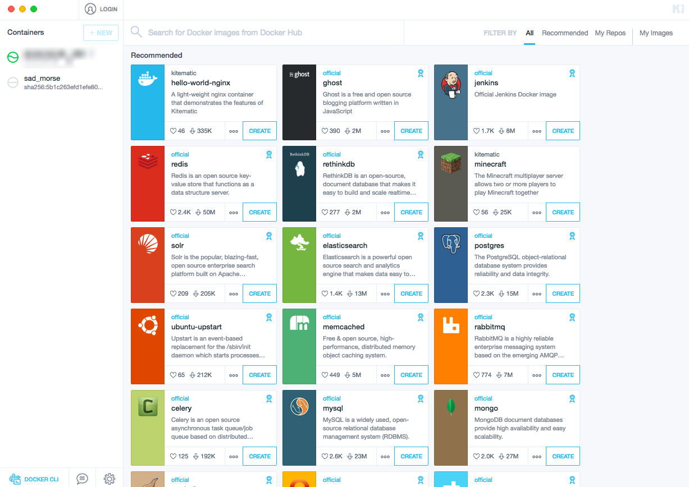Click the Jenkins butler logo

coord(451,84)
